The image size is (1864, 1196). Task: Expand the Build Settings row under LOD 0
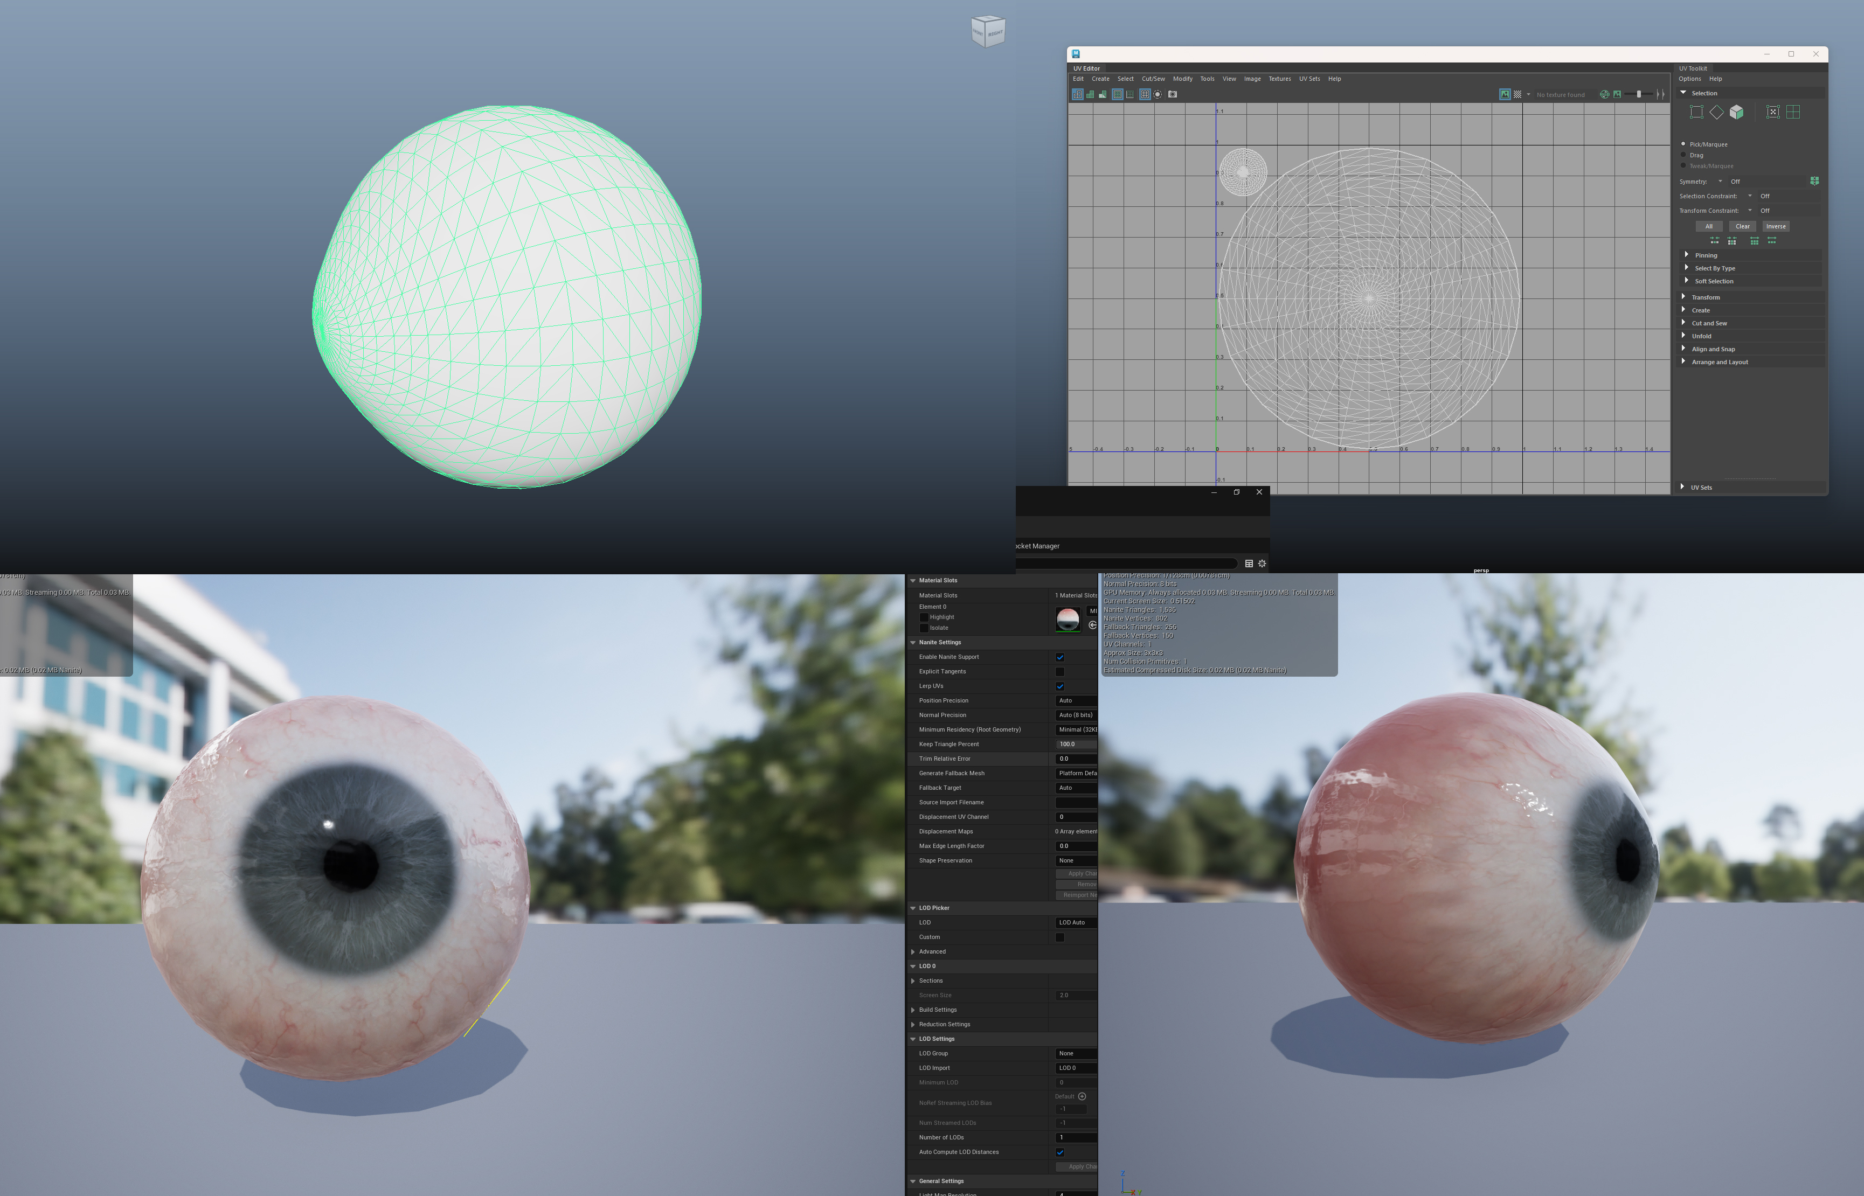[x=912, y=1010]
